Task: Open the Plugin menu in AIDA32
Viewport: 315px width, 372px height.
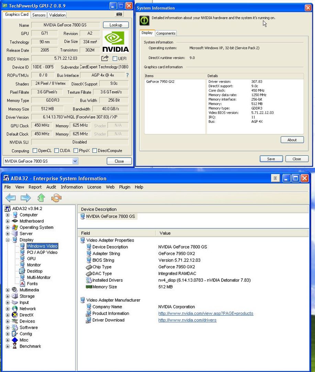Action: click(x=124, y=187)
